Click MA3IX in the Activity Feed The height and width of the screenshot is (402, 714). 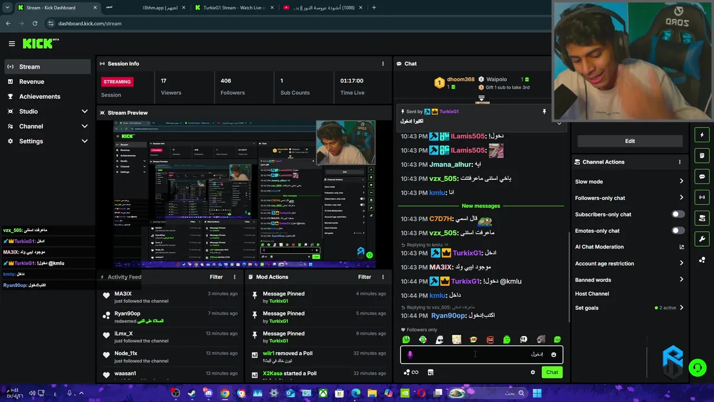coord(123,294)
